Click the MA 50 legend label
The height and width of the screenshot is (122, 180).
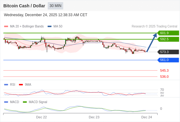[58, 27]
